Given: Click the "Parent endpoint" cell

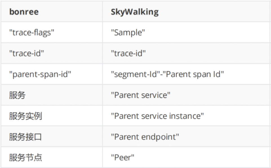Looking at the screenshot, I should 145,137.
